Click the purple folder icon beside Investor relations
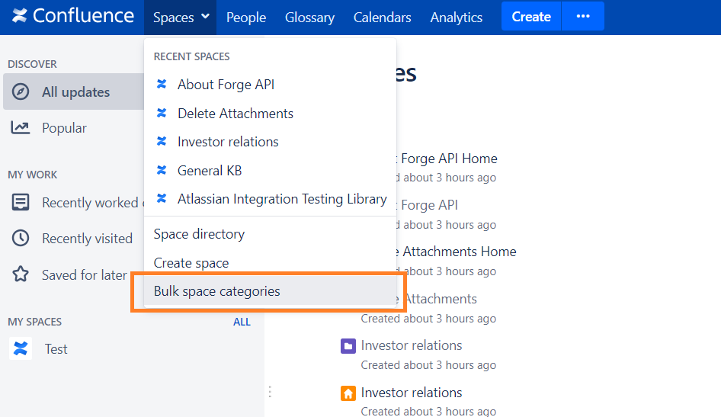 pos(348,346)
